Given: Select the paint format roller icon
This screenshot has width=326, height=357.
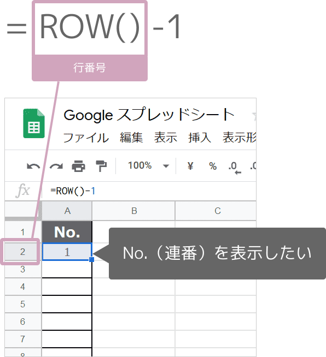Looking at the screenshot, I should pyautogui.click(x=101, y=166).
